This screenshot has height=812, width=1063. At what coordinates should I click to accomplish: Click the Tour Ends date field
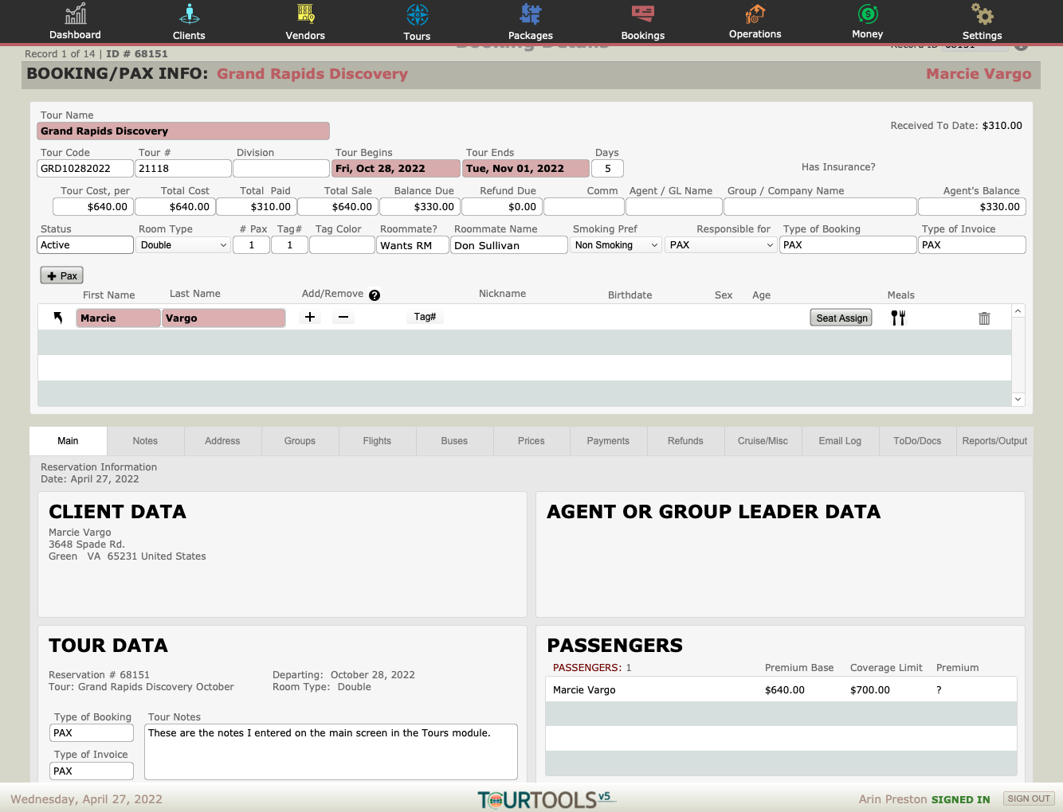526,169
